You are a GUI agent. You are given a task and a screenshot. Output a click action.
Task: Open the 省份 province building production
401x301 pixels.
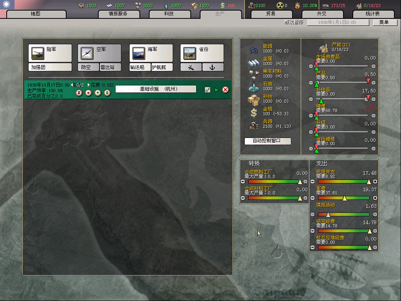202,53
